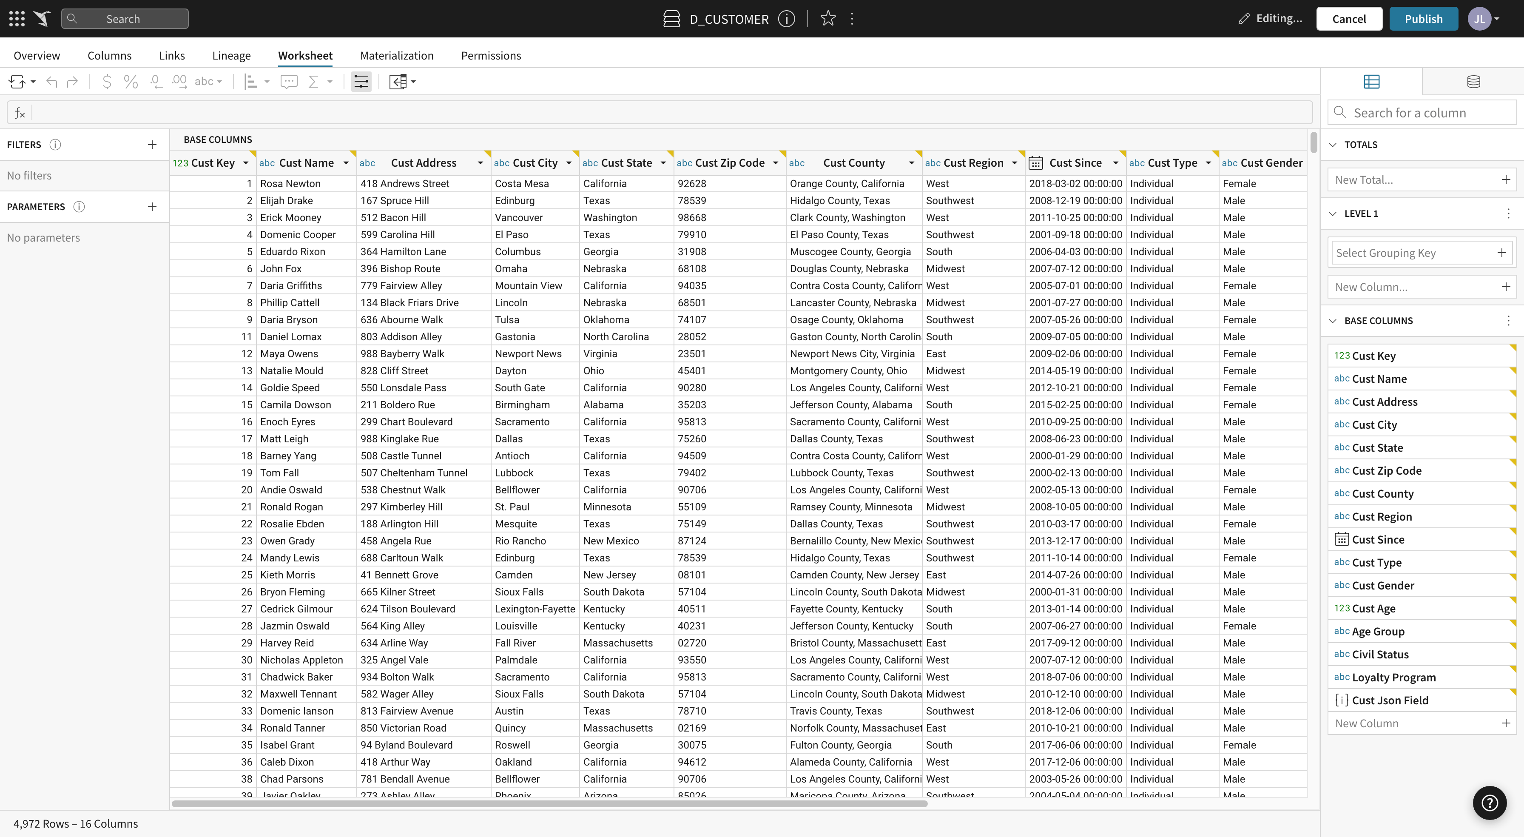Go to the Columns tab
Image resolution: width=1524 pixels, height=837 pixels.
[x=109, y=56]
